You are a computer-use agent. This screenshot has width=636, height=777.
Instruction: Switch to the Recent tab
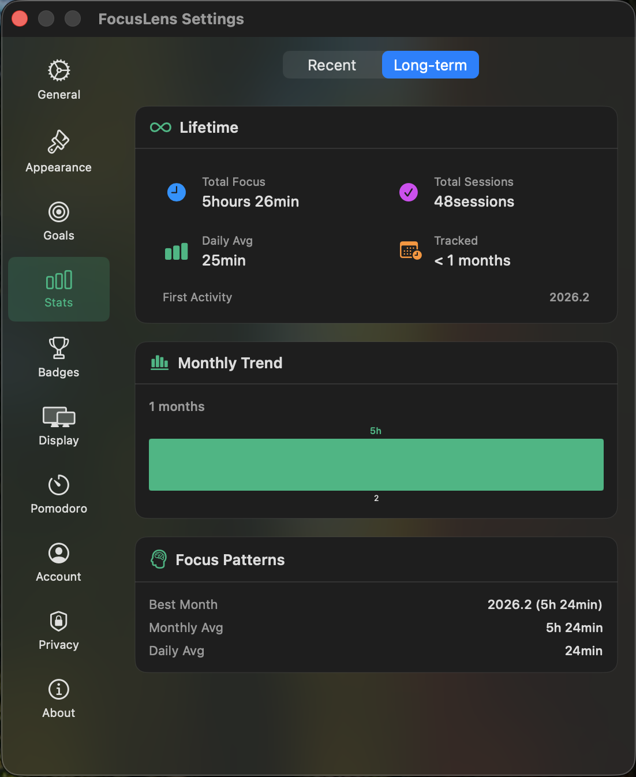pos(332,65)
